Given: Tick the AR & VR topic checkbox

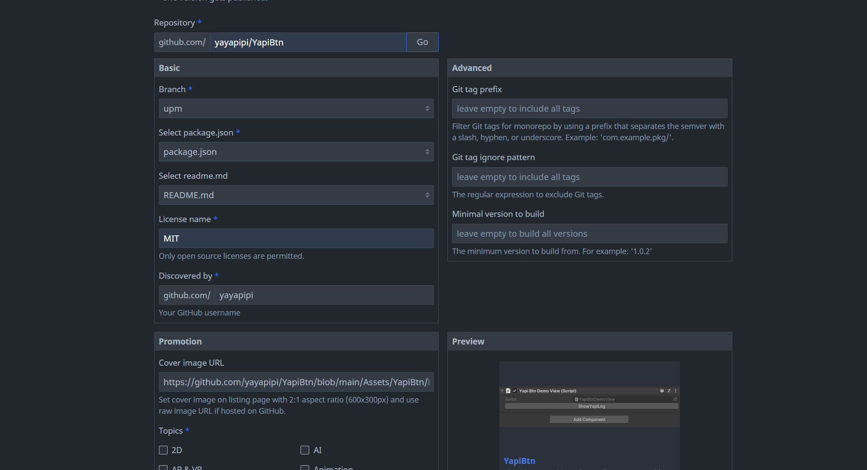Looking at the screenshot, I should pos(163,468).
